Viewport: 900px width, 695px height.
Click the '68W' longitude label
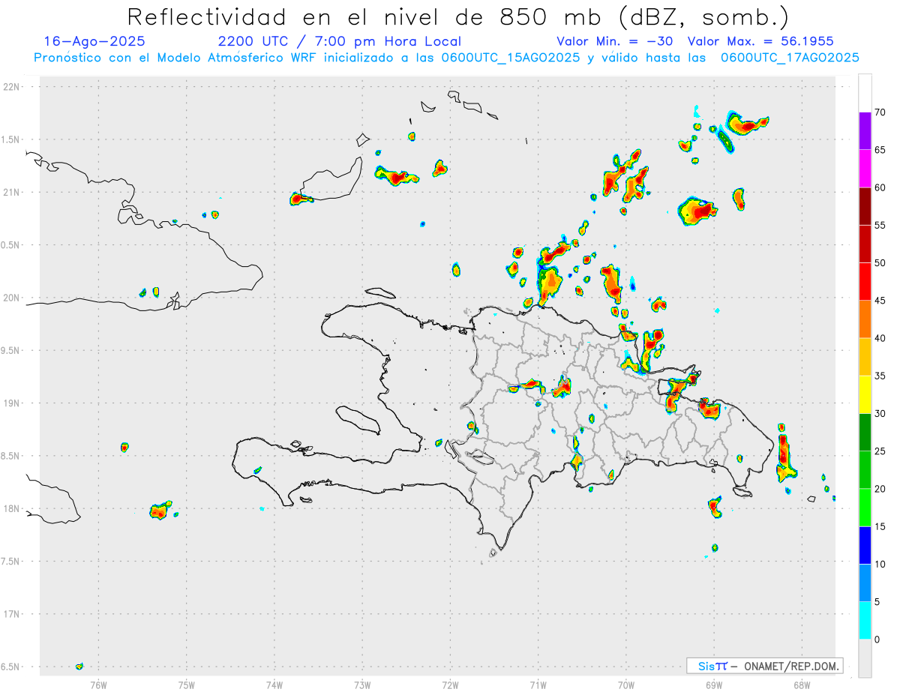pyautogui.click(x=802, y=684)
